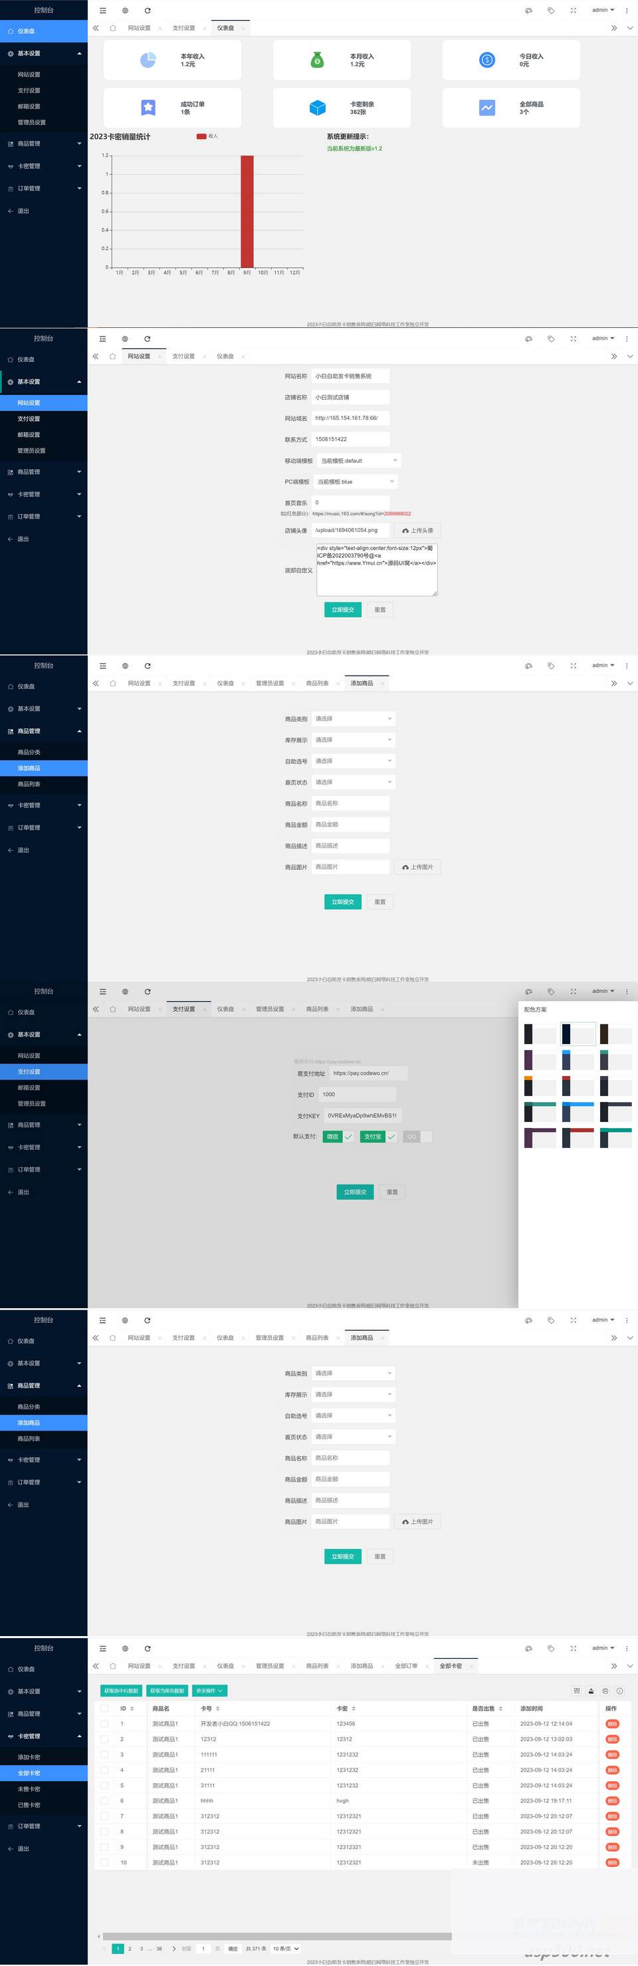Click the dollar coin icon for 今日收入

(487, 61)
